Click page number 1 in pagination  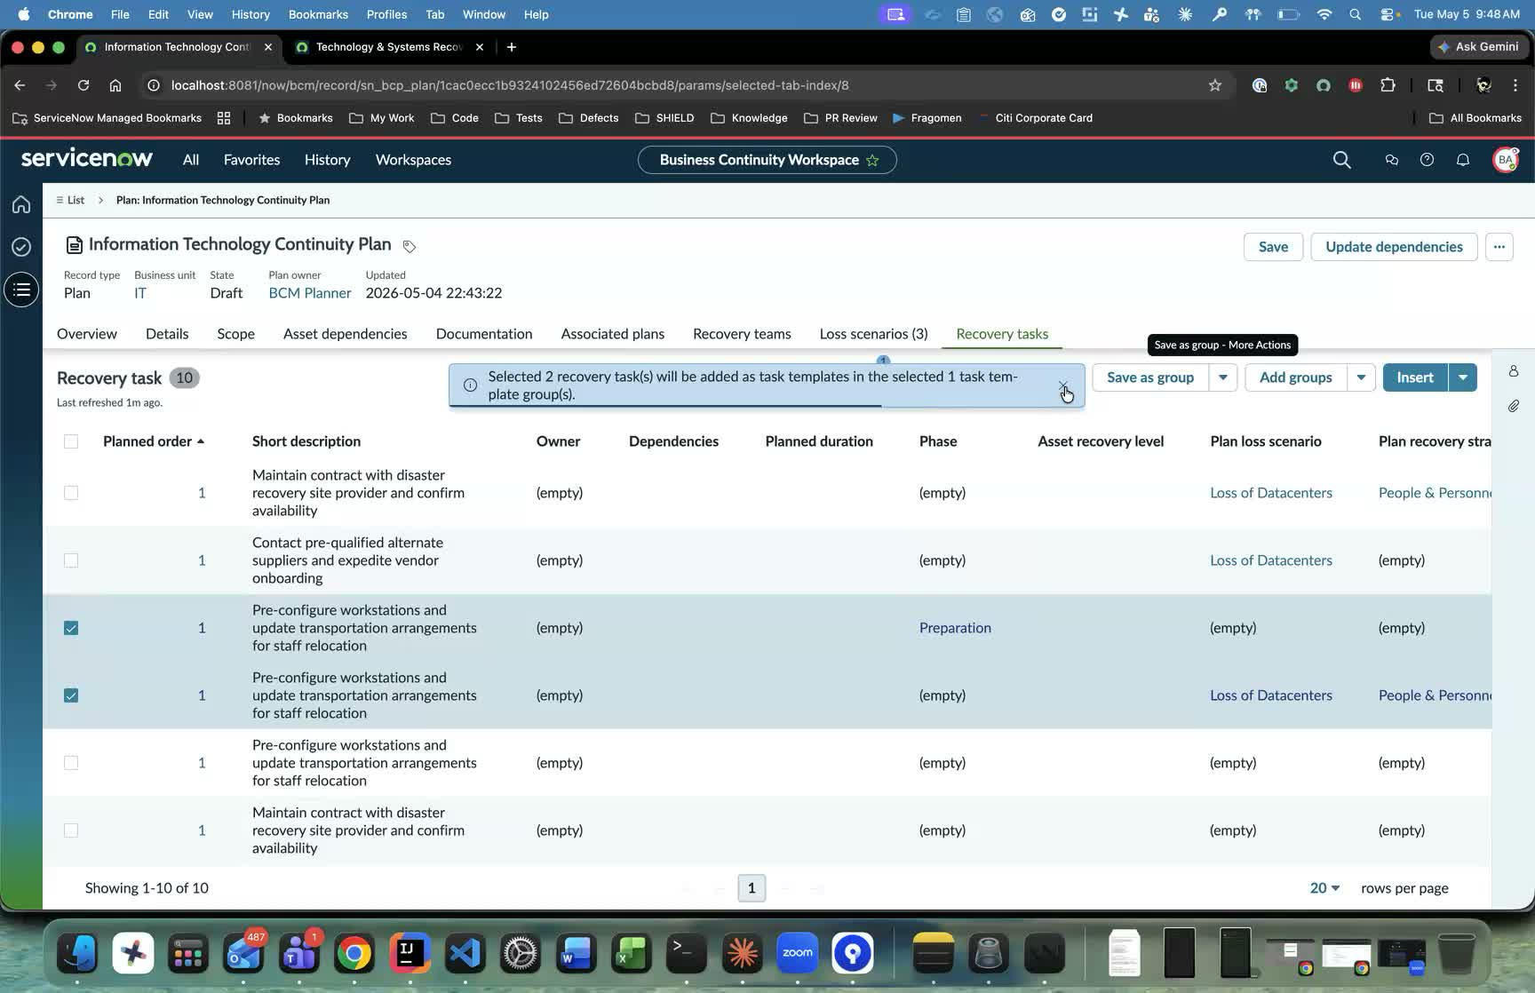click(x=752, y=888)
